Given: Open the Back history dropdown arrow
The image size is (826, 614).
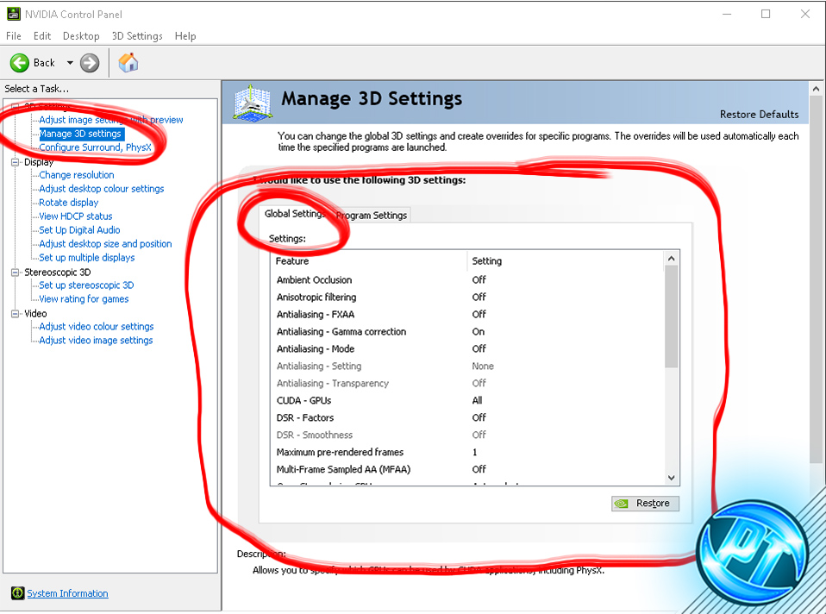Looking at the screenshot, I should click(x=70, y=63).
